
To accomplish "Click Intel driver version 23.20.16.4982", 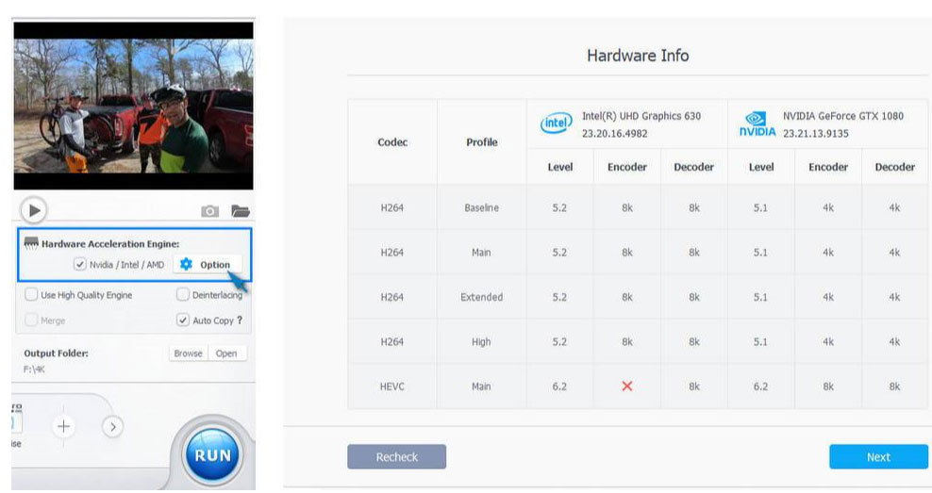I will (615, 134).
